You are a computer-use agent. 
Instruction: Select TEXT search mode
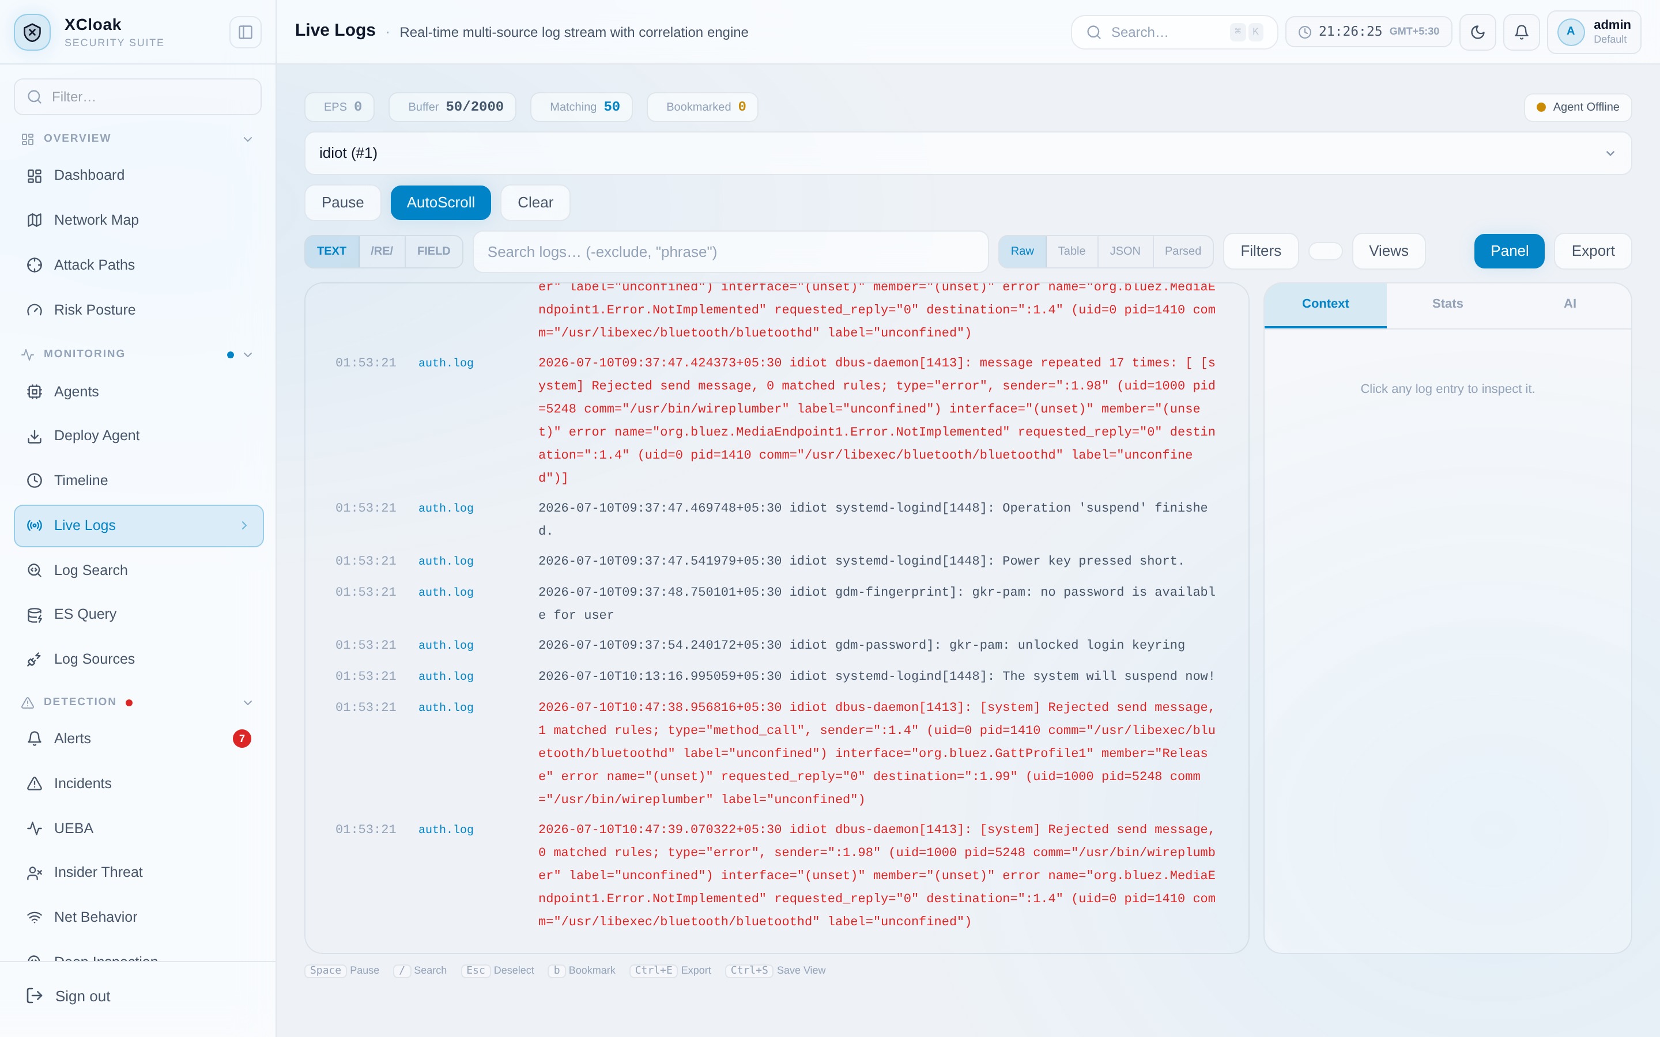point(331,252)
